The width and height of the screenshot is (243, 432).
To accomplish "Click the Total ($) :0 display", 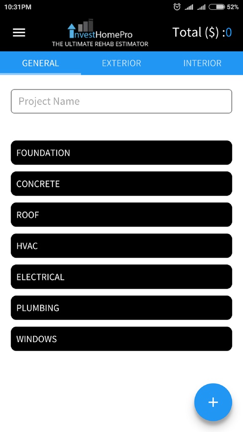I will [x=202, y=32].
